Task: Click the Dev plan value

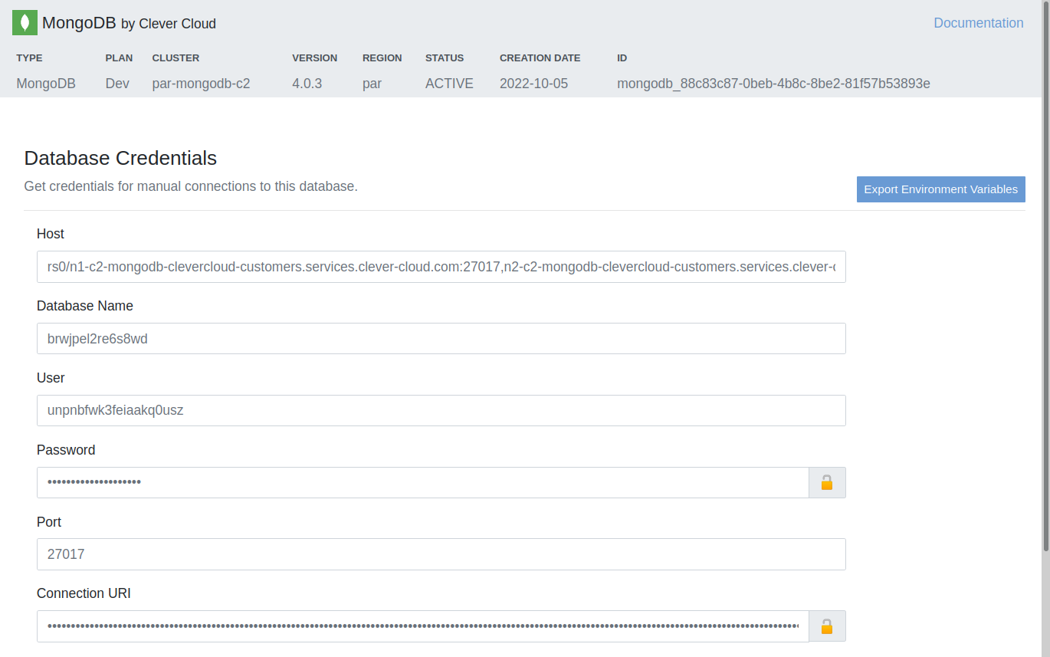Action: [117, 84]
